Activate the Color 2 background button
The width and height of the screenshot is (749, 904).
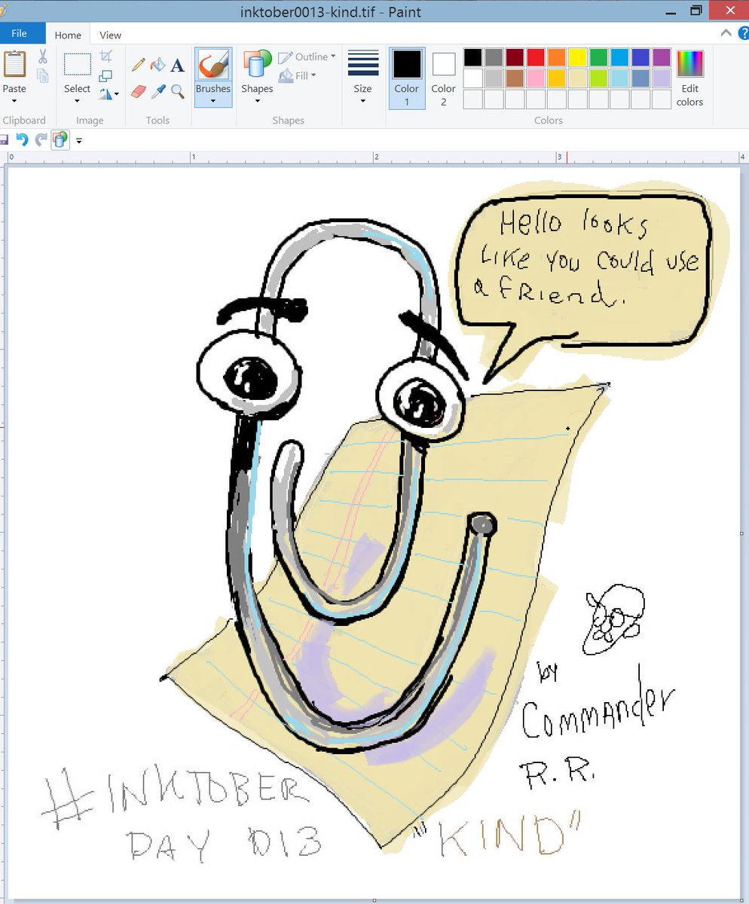pos(443,78)
